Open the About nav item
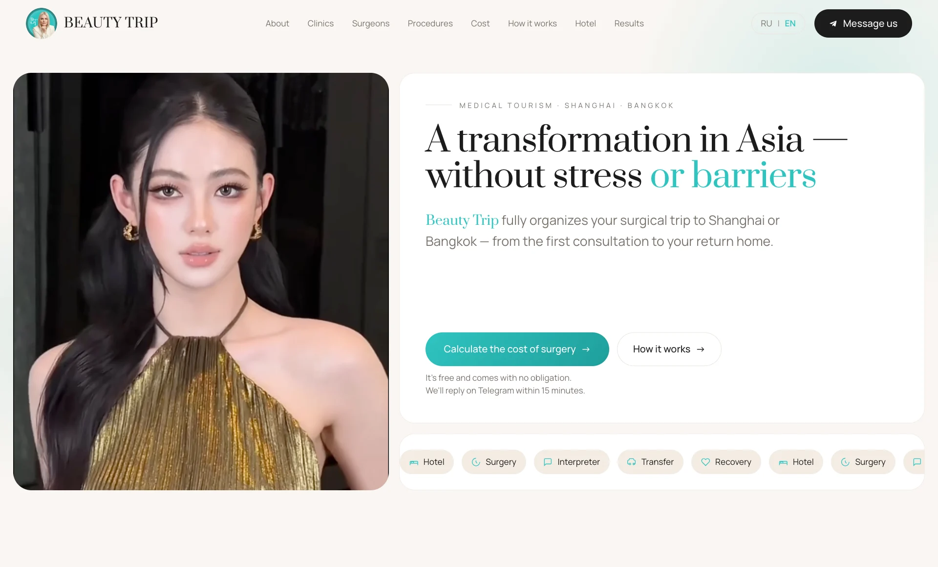This screenshot has width=938, height=567. [x=277, y=23]
